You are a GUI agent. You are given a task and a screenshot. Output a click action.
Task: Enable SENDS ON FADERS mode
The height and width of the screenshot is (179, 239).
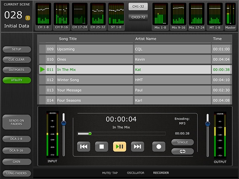(x=16, y=122)
